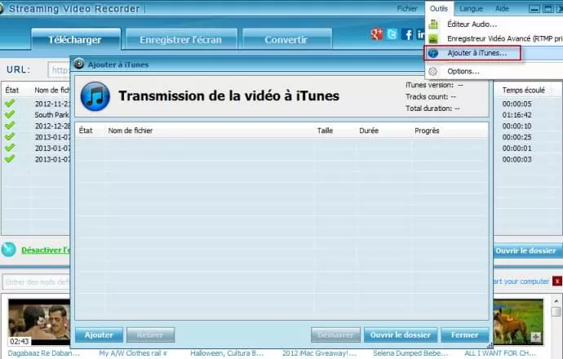Image resolution: width=563 pixels, height=359 pixels.
Task: Click the plus icon on dog thumbnail
Action: [535, 337]
